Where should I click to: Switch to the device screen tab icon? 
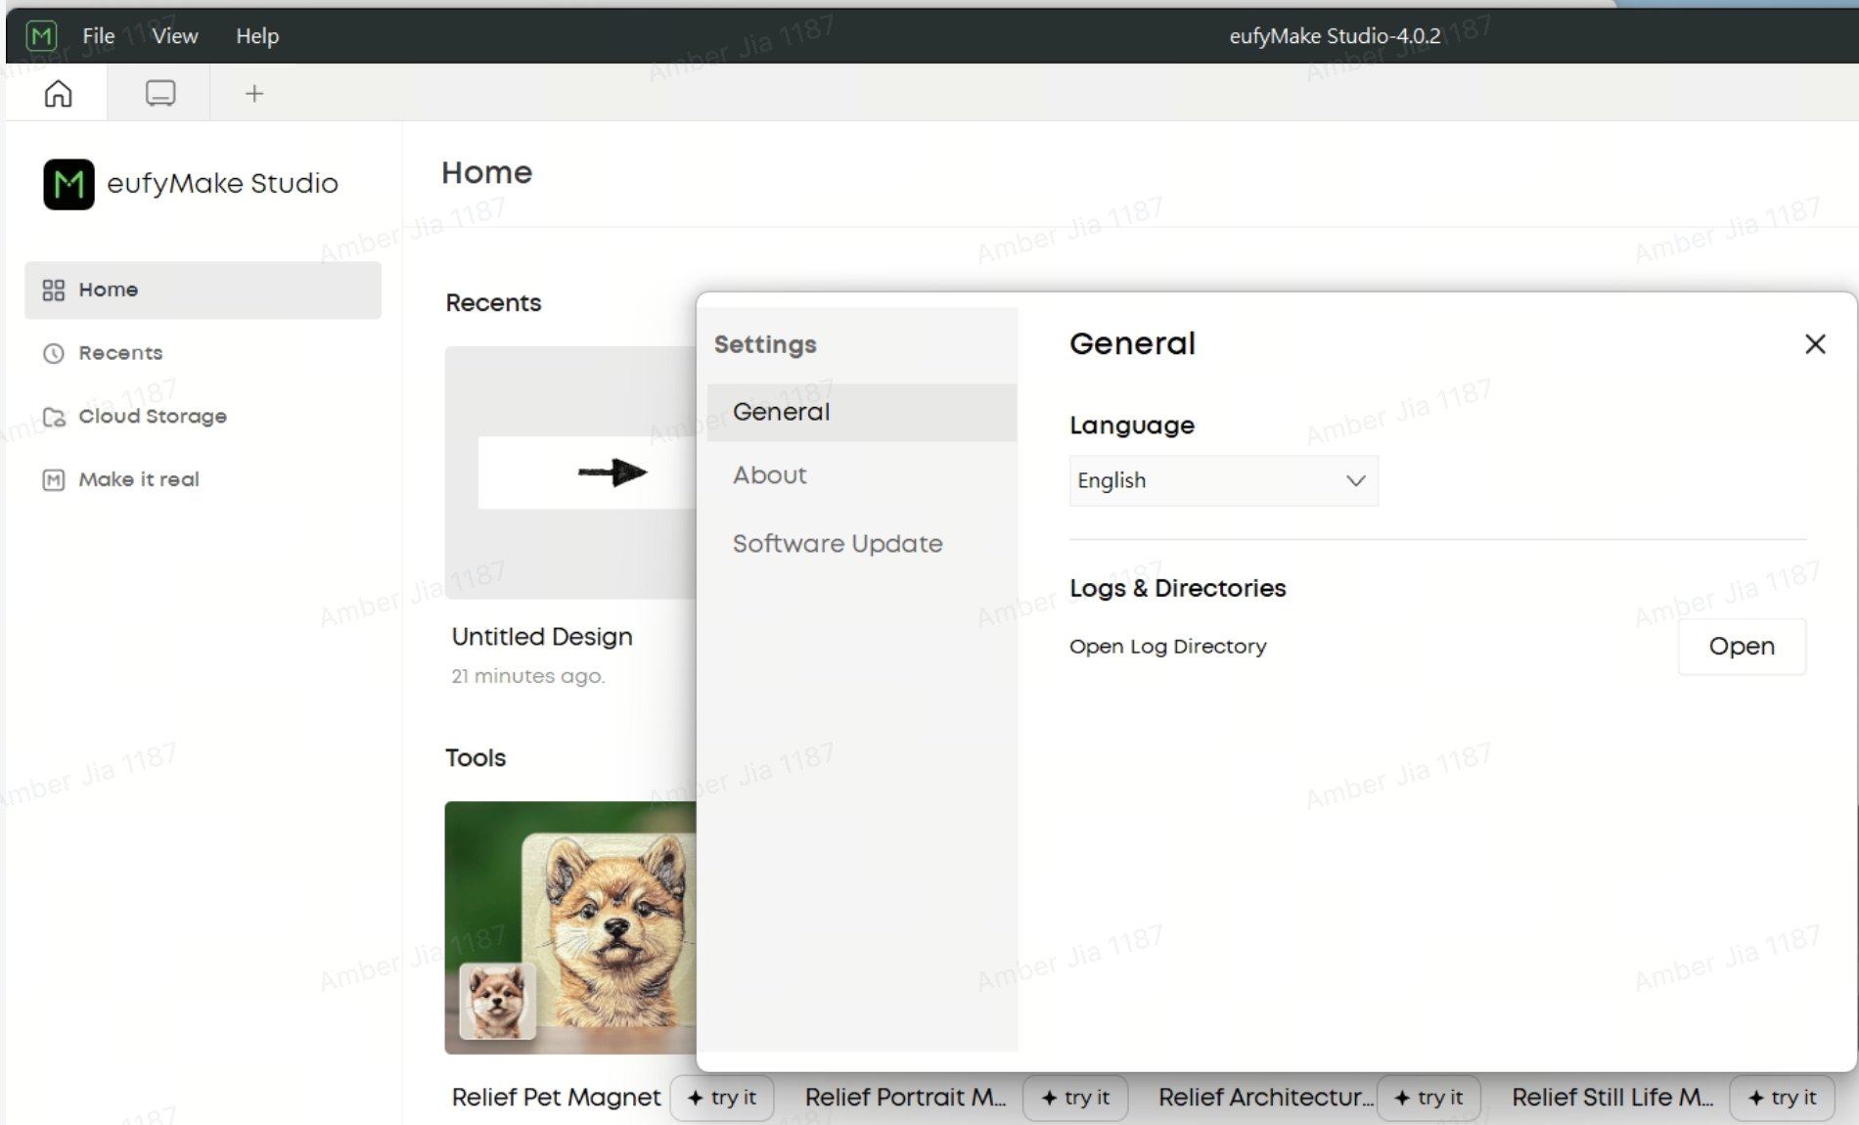pyautogui.click(x=160, y=93)
